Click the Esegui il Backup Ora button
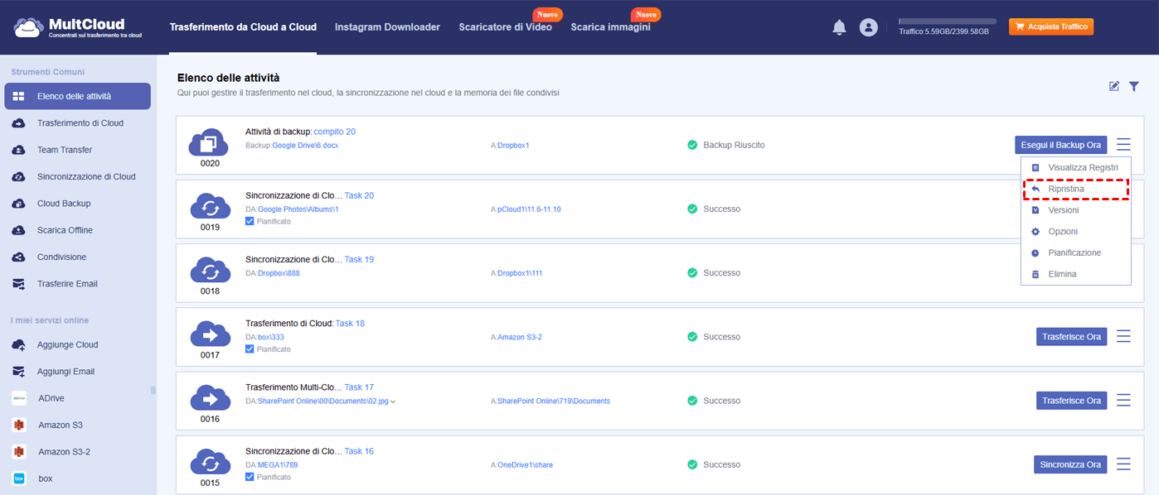Viewport: 1159px width, 495px height. [1060, 145]
